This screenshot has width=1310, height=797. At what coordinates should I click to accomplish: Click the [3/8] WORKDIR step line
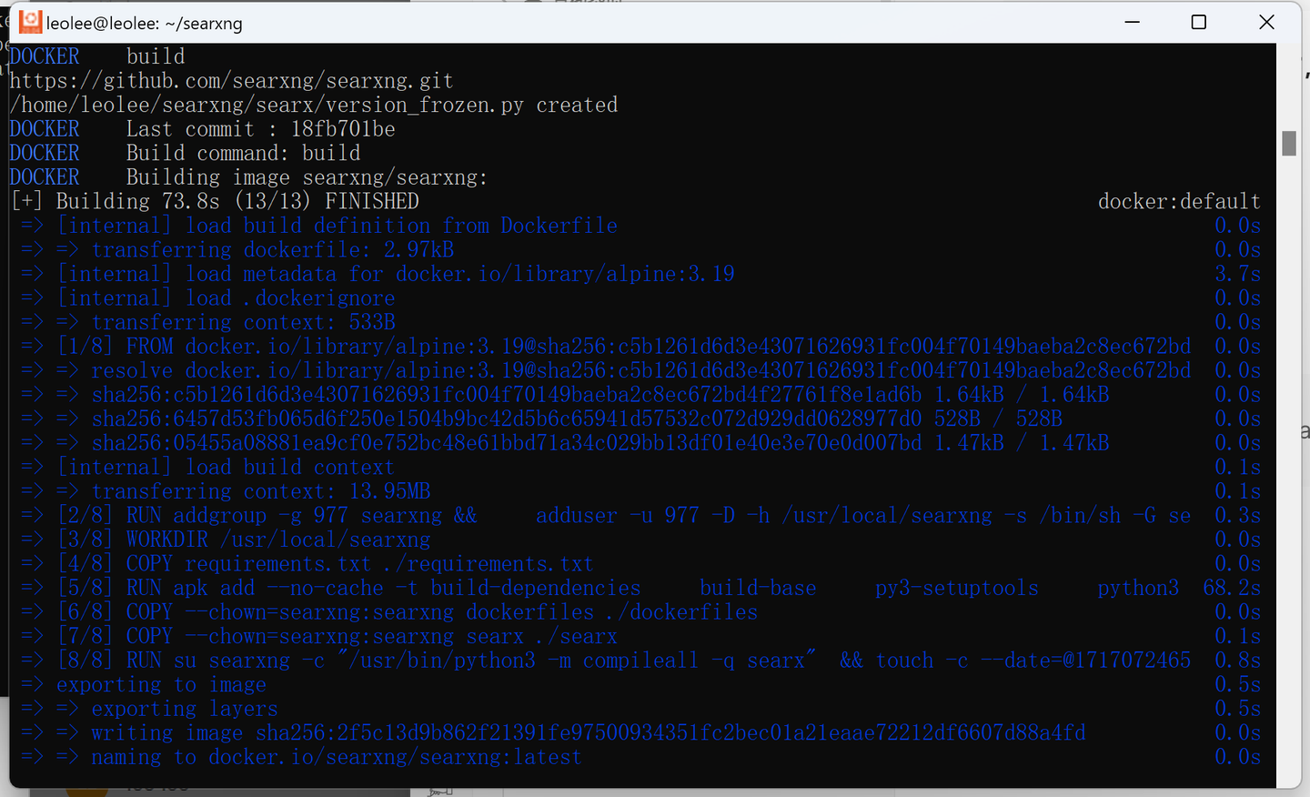pyautogui.click(x=244, y=540)
